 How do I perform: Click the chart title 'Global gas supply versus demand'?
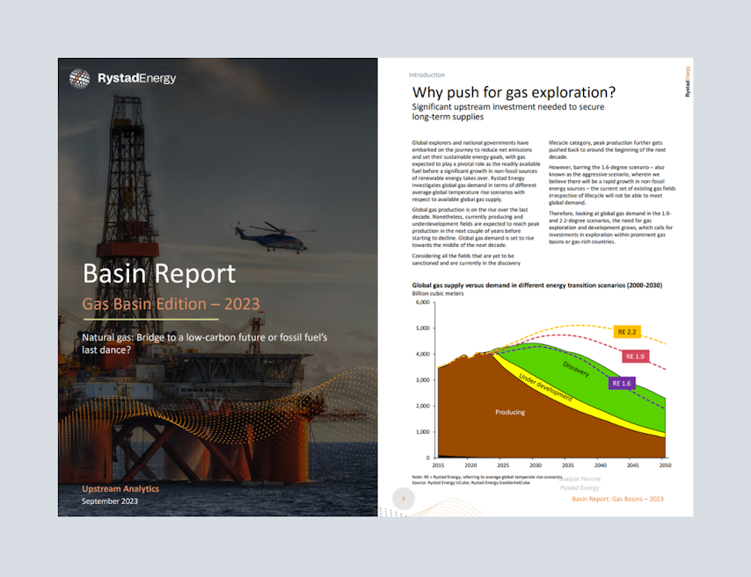click(537, 285)
